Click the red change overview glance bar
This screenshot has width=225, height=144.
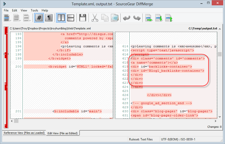[6, 77]
